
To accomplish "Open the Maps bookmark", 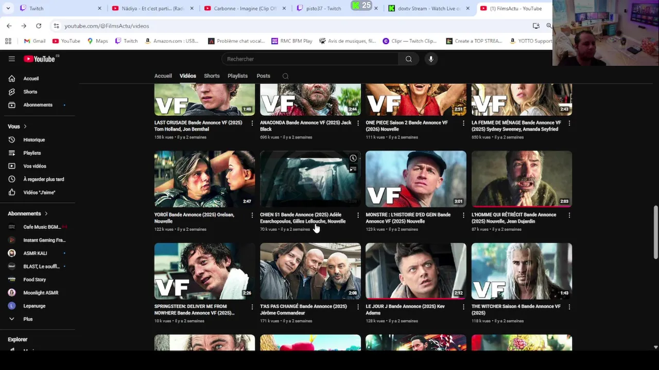I will click(97, 41).
